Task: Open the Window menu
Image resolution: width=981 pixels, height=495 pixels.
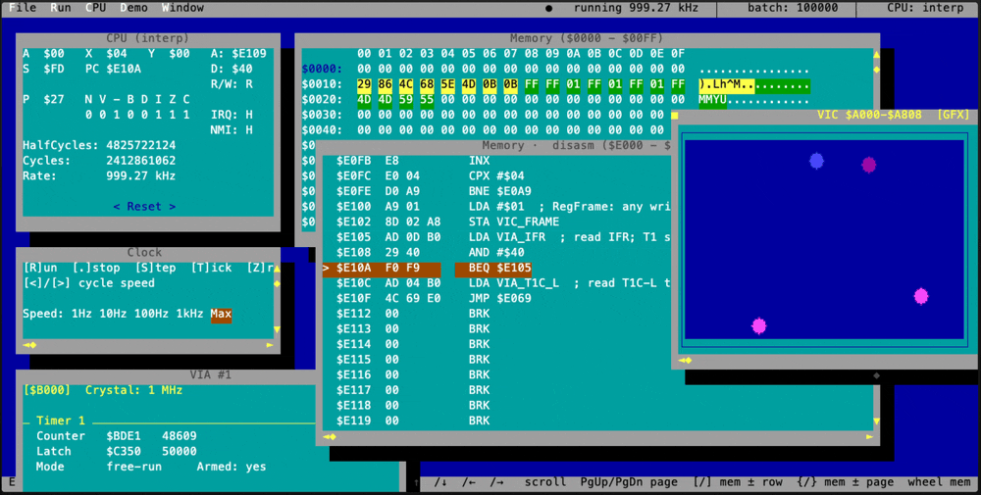Action: [182, 8]
